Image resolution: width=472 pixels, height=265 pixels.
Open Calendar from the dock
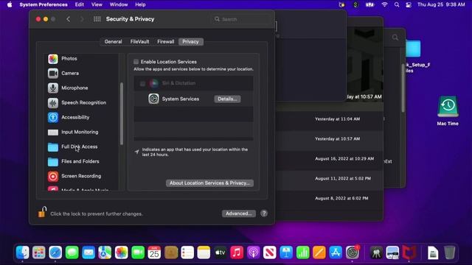pos(154,252)
